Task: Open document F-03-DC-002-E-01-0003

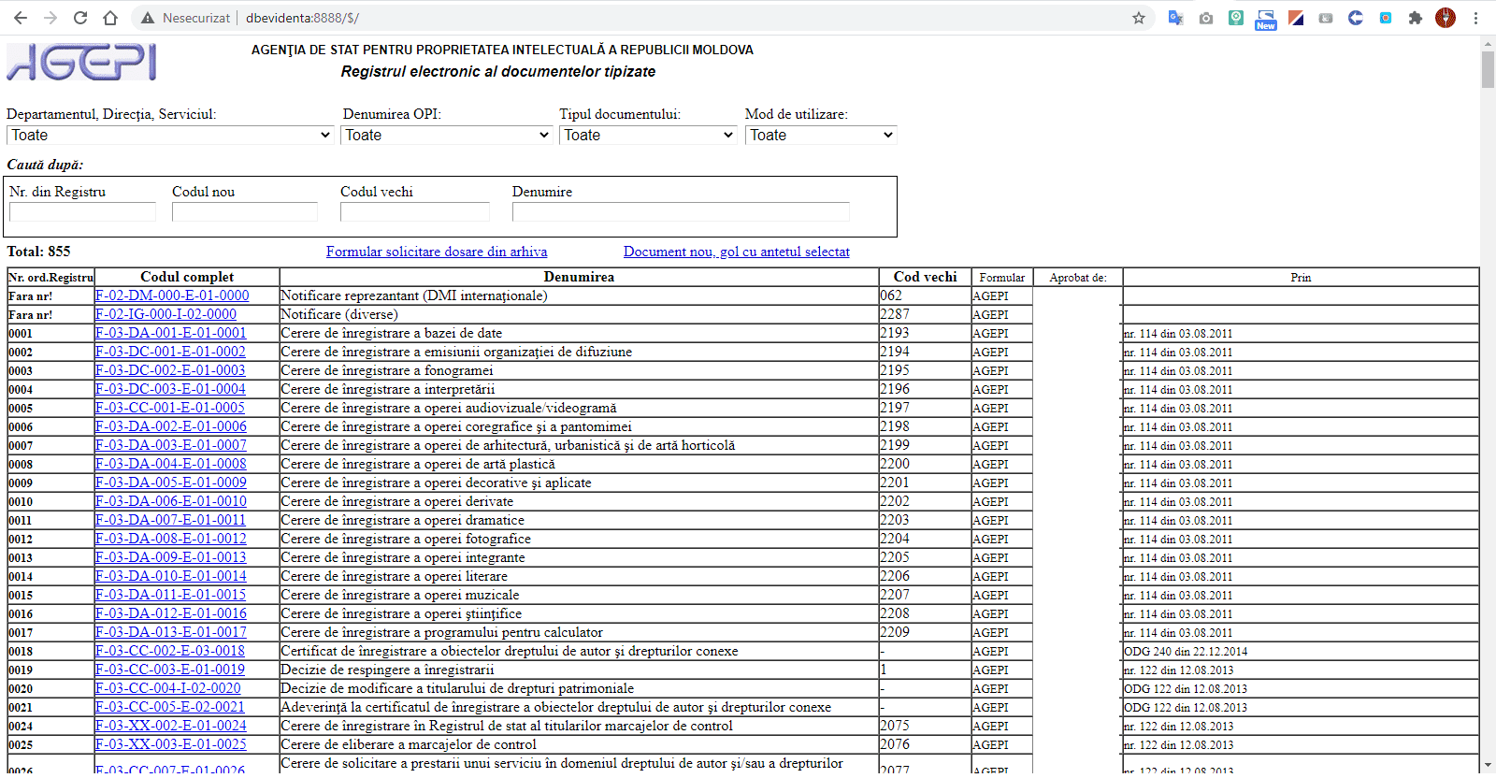Action: tap(170, 370)
